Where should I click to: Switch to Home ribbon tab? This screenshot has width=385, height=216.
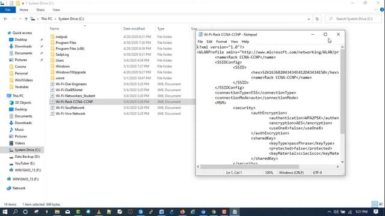[24, 10]
